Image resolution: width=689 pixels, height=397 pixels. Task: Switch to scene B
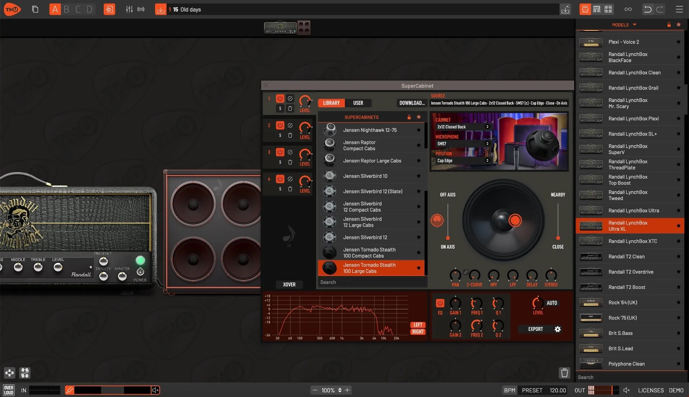66,9
